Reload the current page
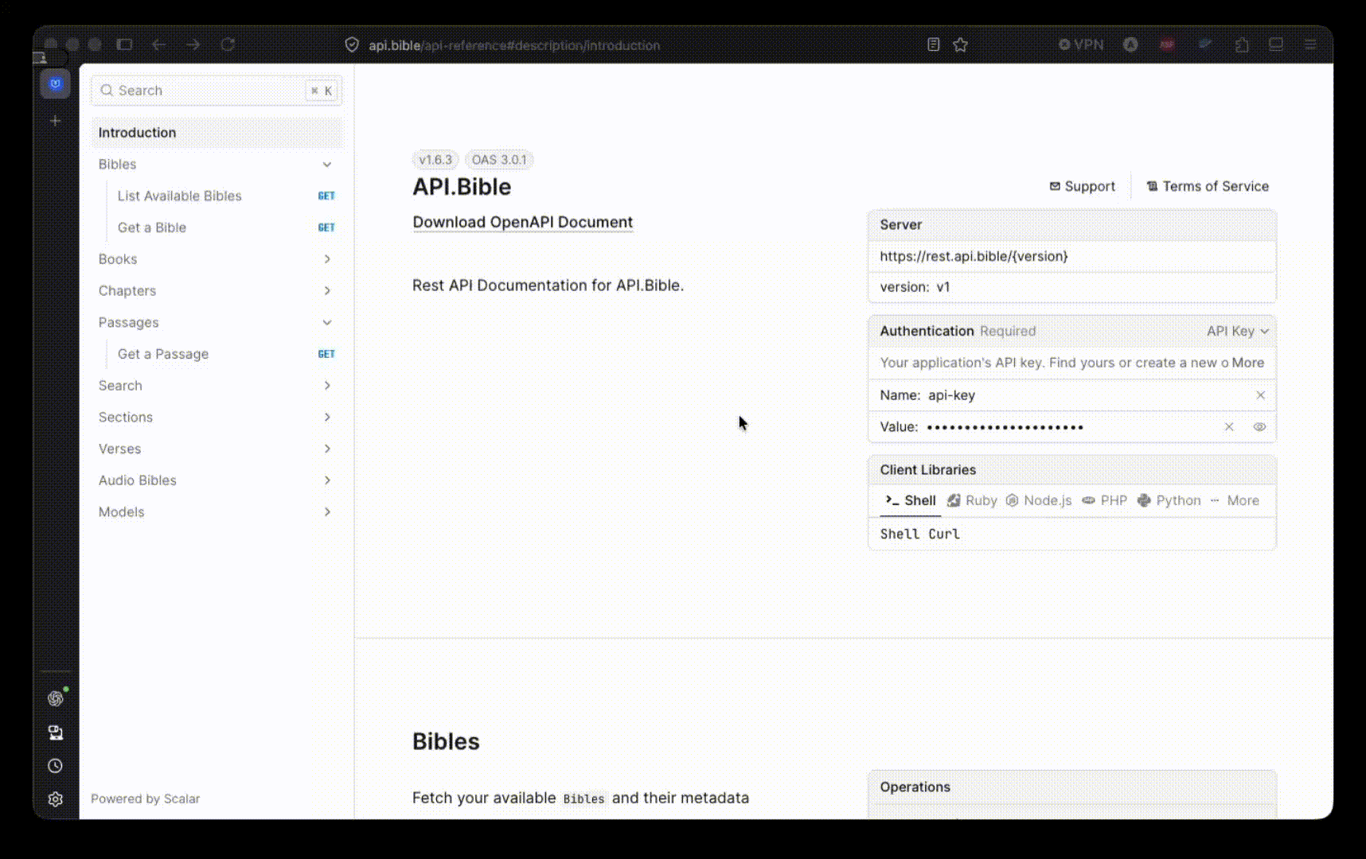Viewport: 1366px width, 859px height. [228, 45]
